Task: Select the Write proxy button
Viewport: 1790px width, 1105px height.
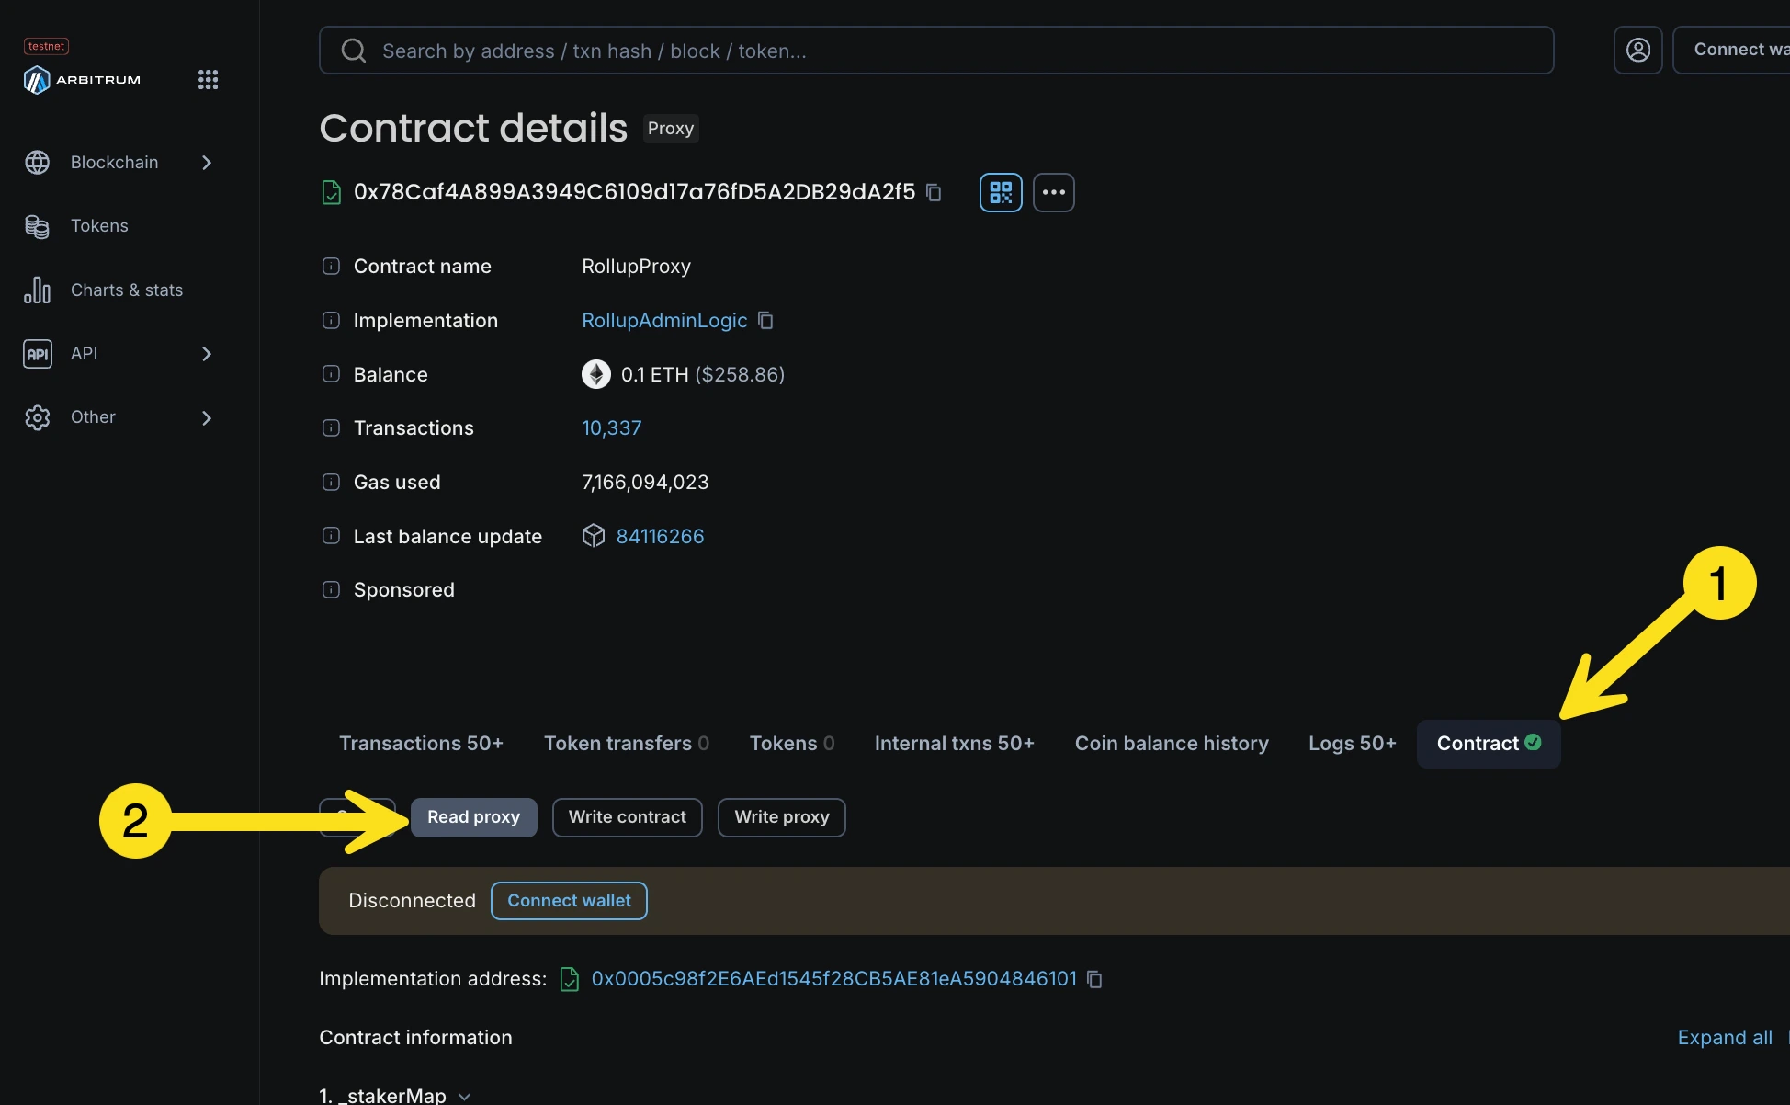Action: coord(781,817)
